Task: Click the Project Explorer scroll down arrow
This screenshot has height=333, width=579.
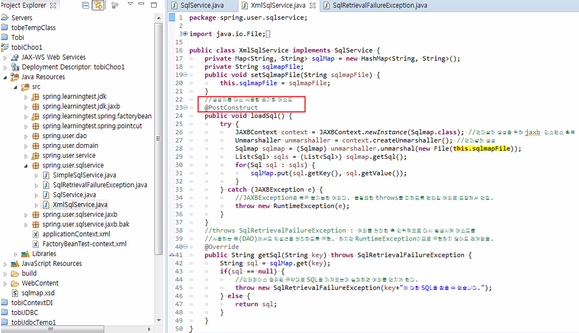Action: [x=159, y=320]
